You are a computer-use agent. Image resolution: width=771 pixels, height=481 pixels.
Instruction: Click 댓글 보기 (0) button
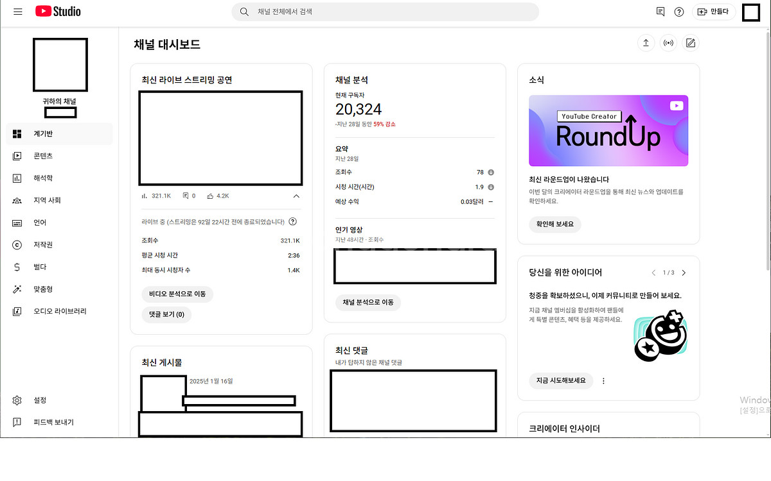click(x=166, y=314)
